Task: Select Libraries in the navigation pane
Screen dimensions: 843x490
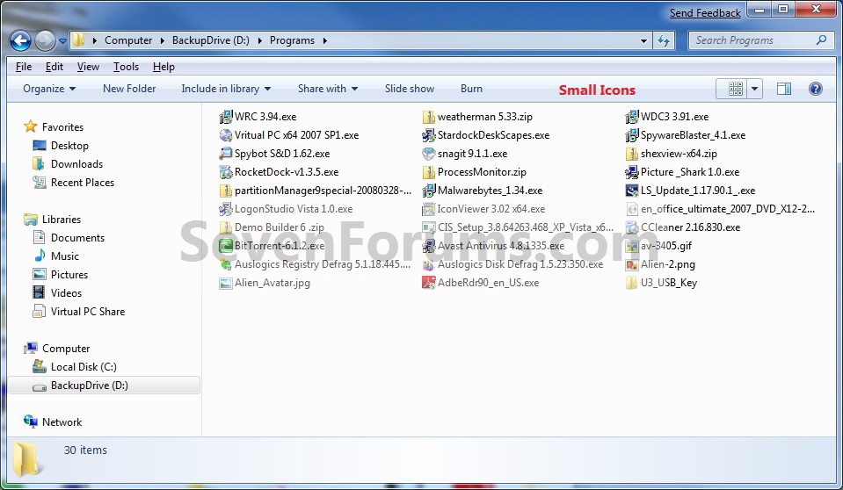Action: (62, 220)
